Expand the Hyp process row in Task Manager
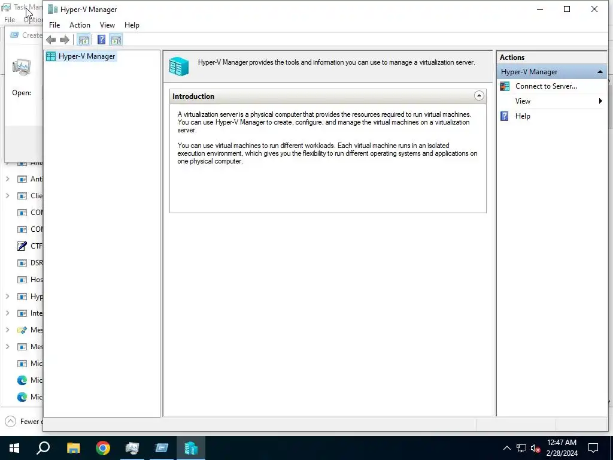This screenshot has width=613, height=460. 7,296
